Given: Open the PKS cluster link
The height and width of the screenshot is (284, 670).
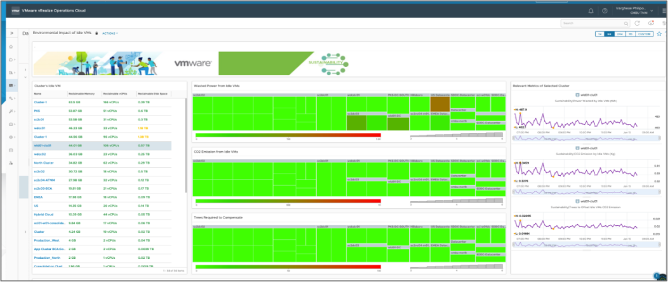Looking at the screenshot, I should [x=36, y=110].
